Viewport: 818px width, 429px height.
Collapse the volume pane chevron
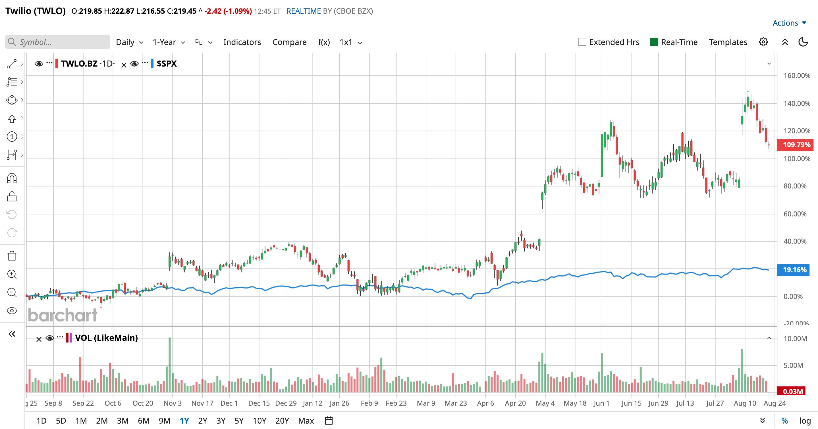coord(769,338)
